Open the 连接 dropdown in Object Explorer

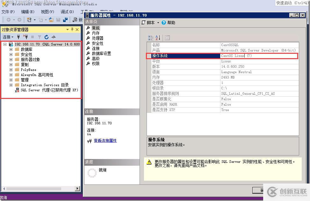pos(13,37)
